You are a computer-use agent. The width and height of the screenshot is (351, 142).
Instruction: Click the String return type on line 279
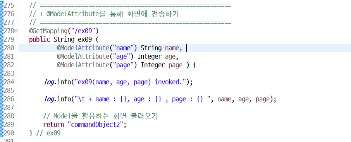(x=64, y=39)
